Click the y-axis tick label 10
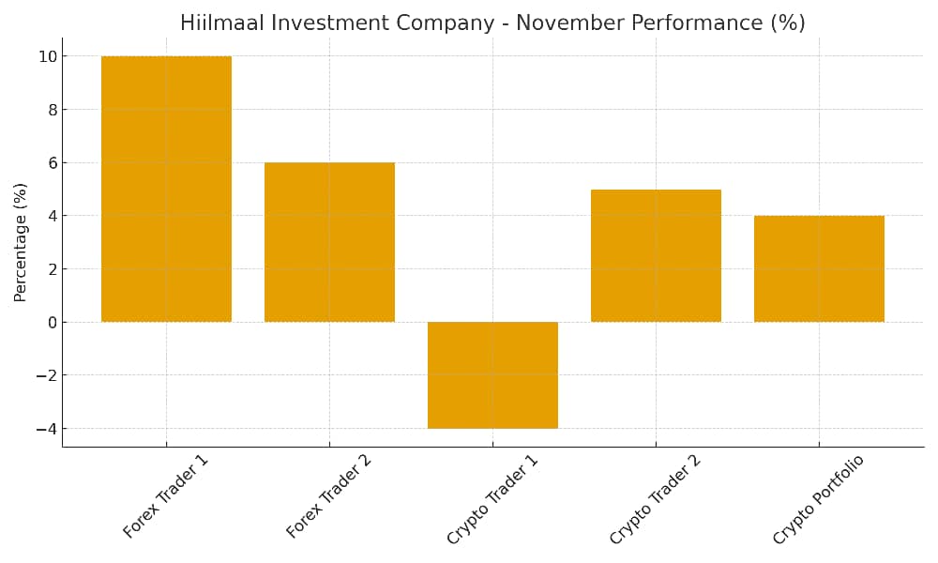This screenshot has width=938, height=563. (47, 56)
